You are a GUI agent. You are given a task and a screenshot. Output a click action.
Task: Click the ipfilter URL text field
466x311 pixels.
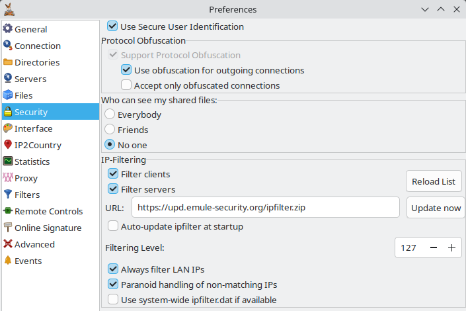click(x=266, y=207)
